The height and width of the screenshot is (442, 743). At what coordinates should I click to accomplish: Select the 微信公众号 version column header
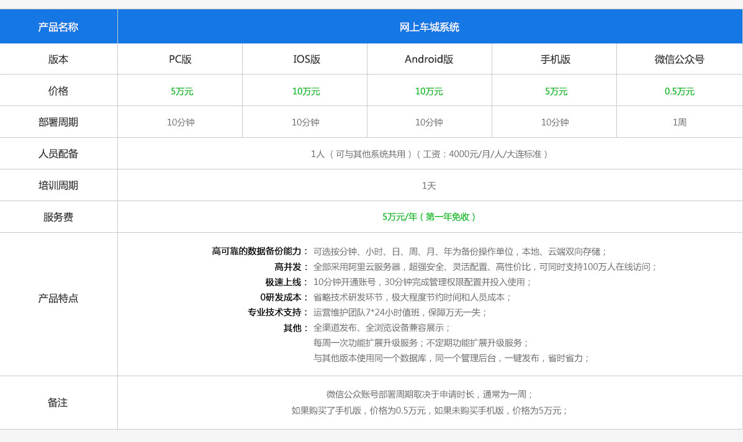click(x=679, y=60)
